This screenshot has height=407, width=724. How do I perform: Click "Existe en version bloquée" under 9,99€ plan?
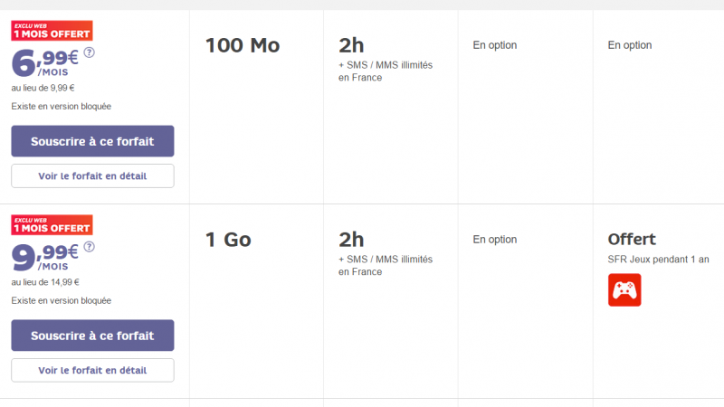pos(62,300)
